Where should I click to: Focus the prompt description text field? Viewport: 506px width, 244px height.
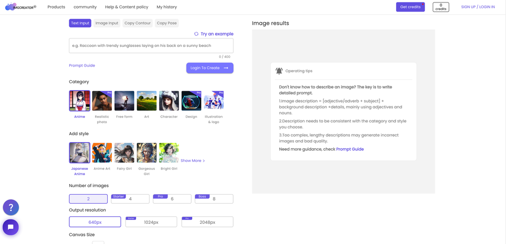151,46
